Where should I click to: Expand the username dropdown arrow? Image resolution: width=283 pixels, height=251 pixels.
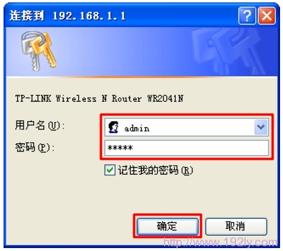(261, 127)
